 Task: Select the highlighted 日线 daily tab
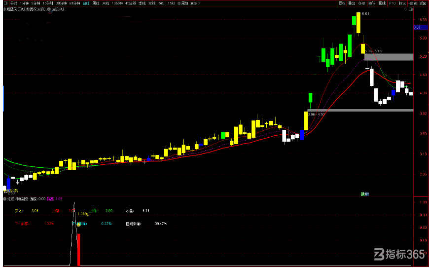point(86,3)
